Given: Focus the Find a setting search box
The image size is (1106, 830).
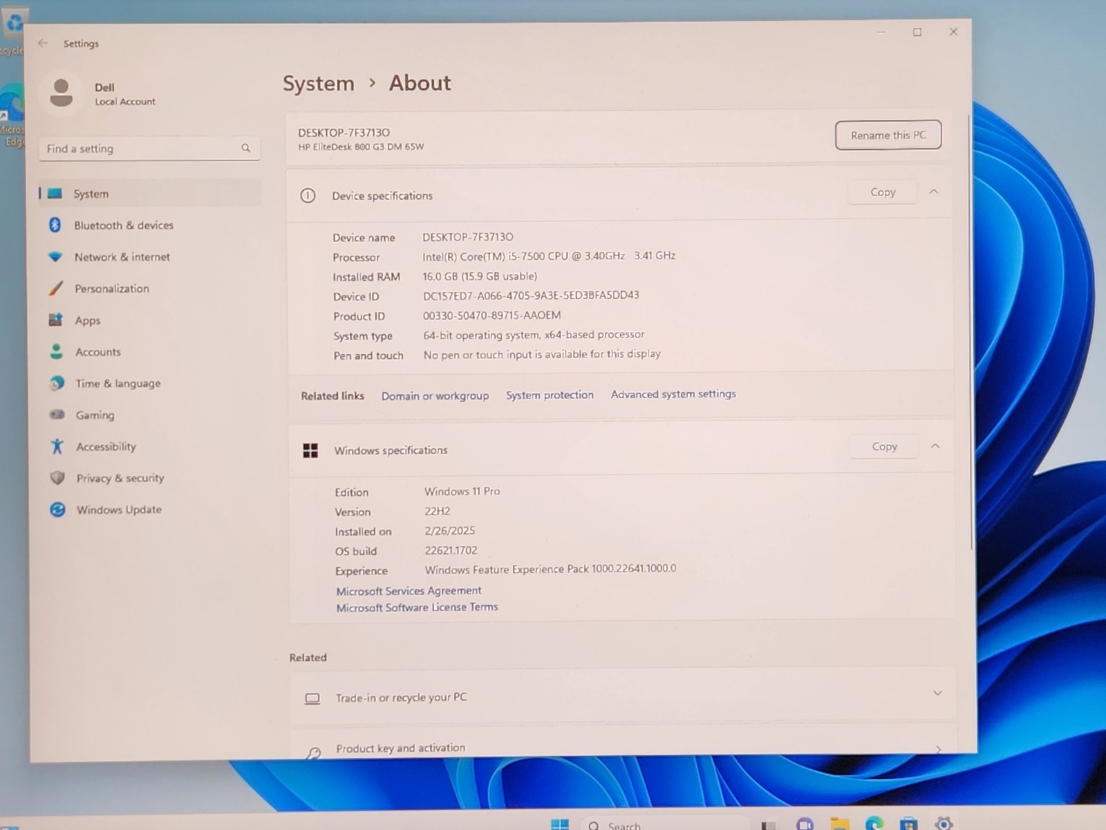Looking at the screenshot, I should [x=149, y=149].
